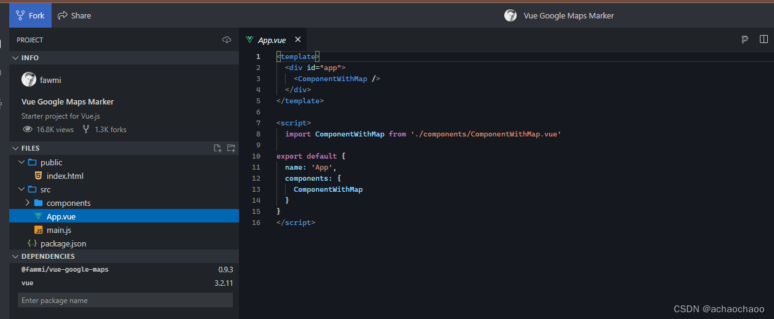The width and height of the screenshot is (774, 319).
Task: Click the public folder icon
Action: point(33,162)
